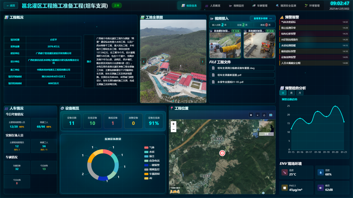The height and width of the screenshot is (198, 353).
Task: Zoom in with the dark toolbar plus button
Action: pos(251,115)
